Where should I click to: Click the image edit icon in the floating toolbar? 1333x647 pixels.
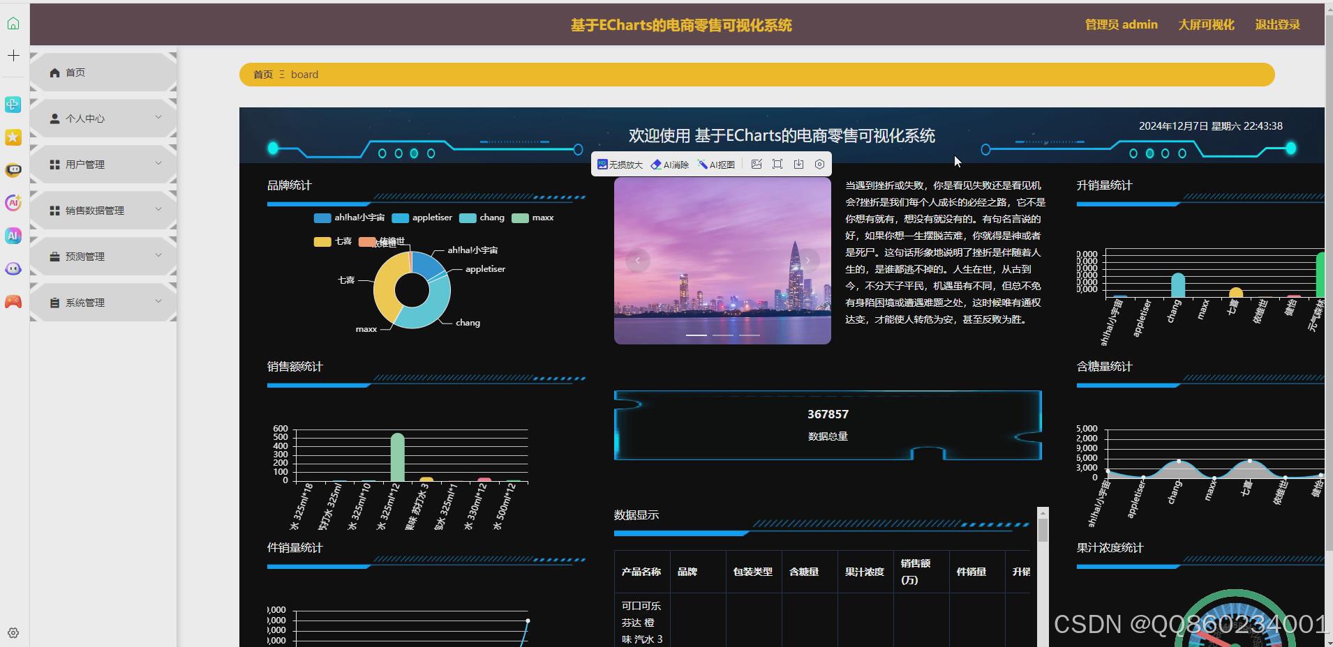tap(757, 164)
